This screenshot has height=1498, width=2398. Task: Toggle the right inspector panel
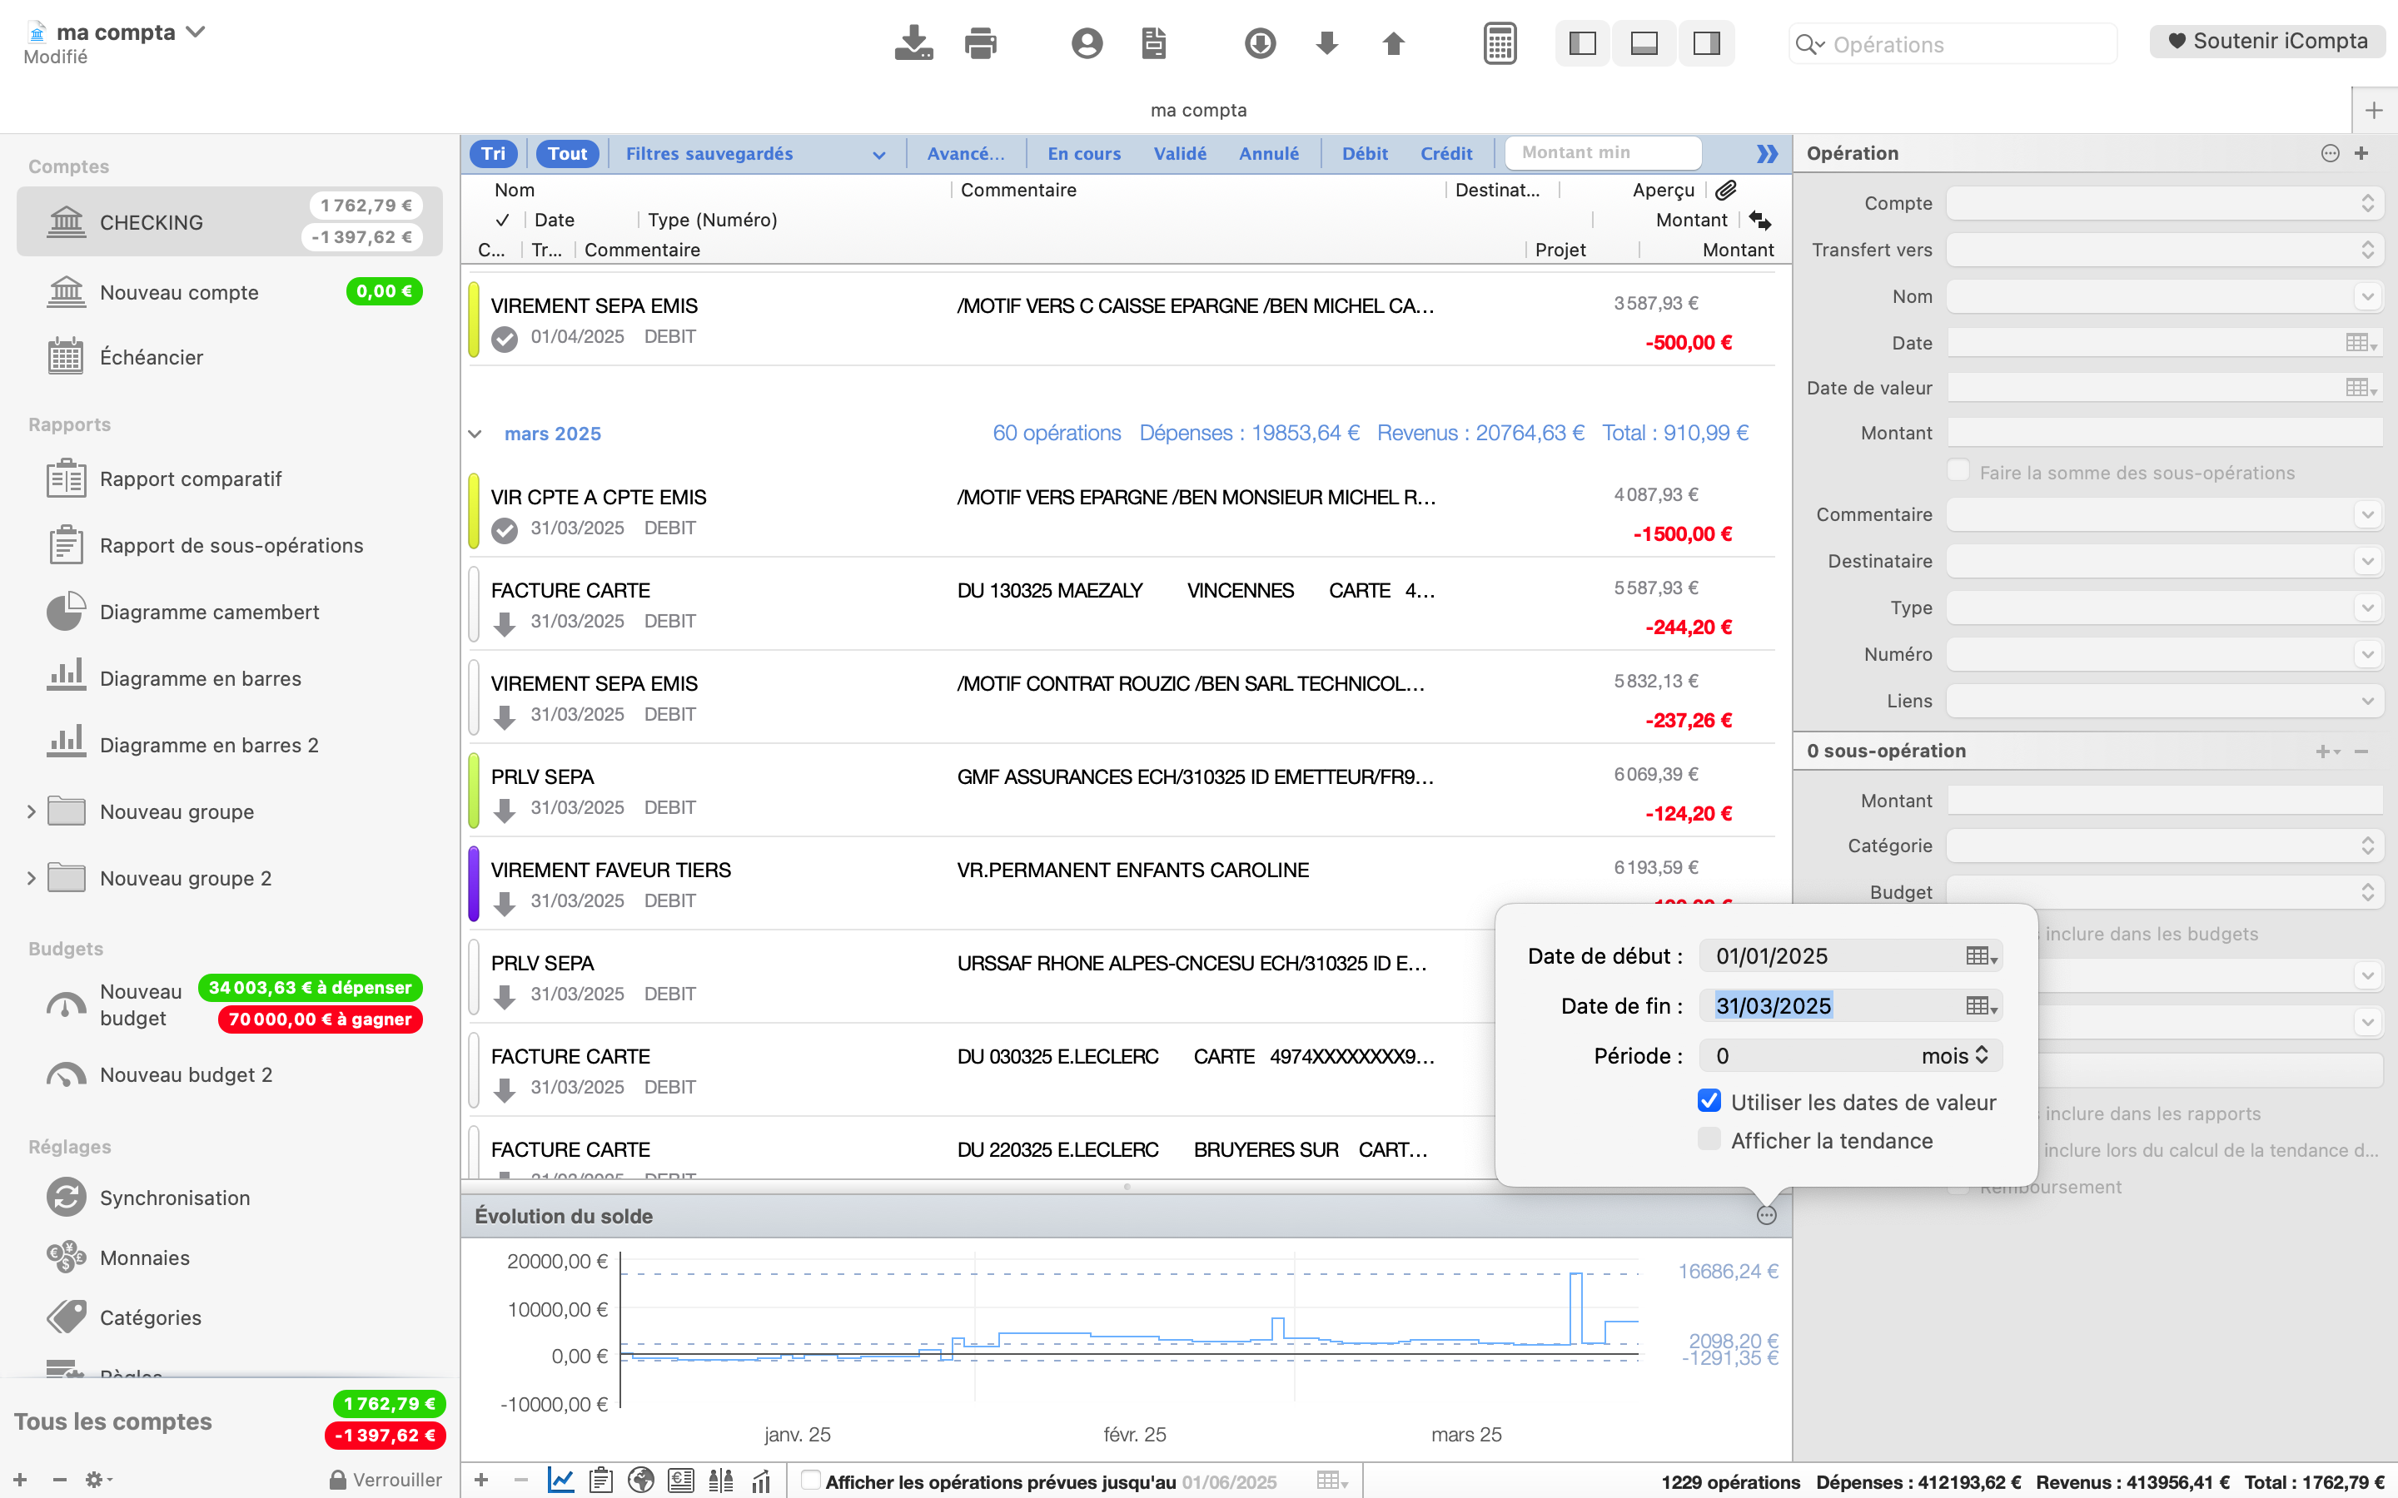point(1705,42)
